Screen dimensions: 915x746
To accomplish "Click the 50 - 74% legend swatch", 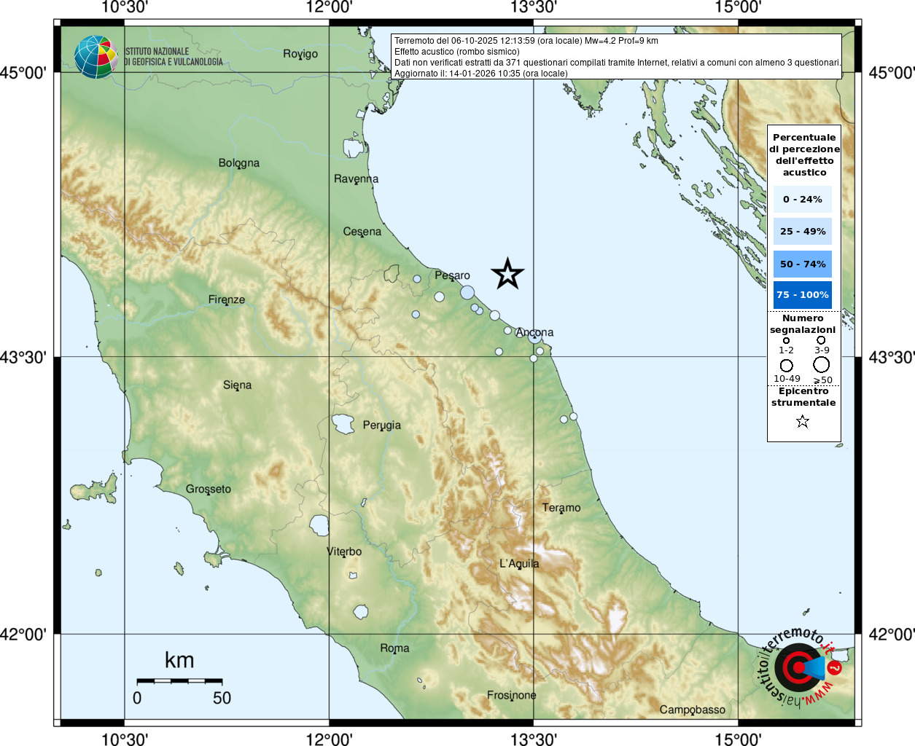I will point(802,264).
